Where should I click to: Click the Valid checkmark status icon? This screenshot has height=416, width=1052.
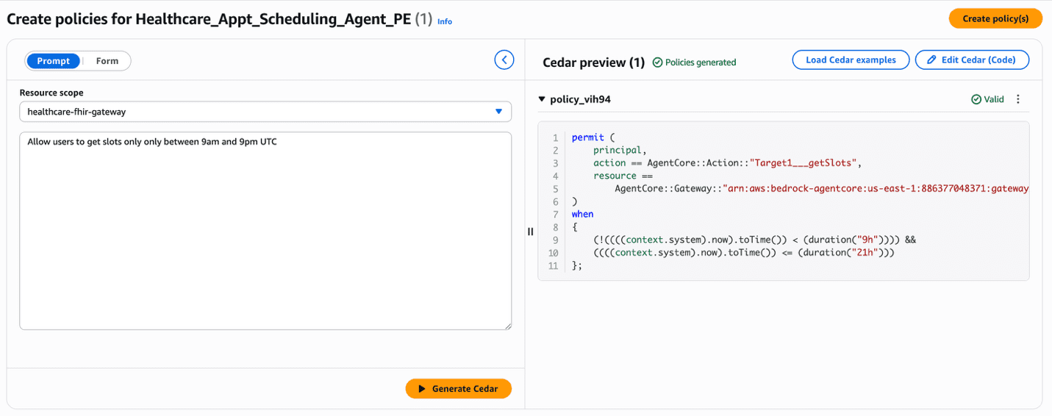pyautogui.click(x=976, y=99)
